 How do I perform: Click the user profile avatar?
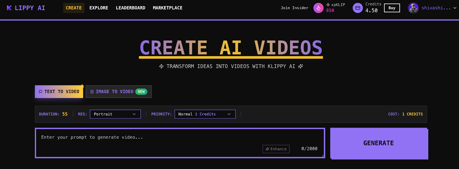[413, 8]
